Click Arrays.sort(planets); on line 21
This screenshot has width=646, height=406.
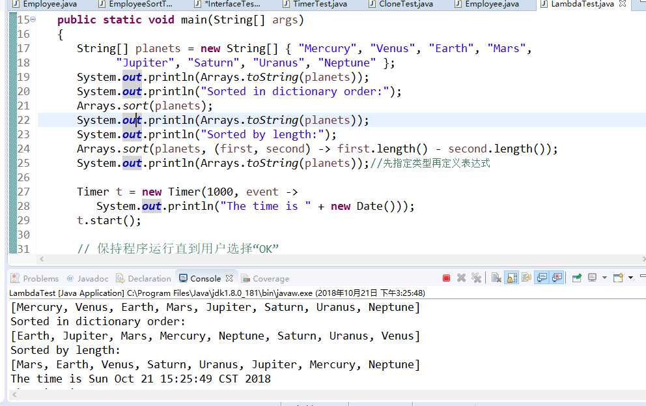[x=145, y=106]
